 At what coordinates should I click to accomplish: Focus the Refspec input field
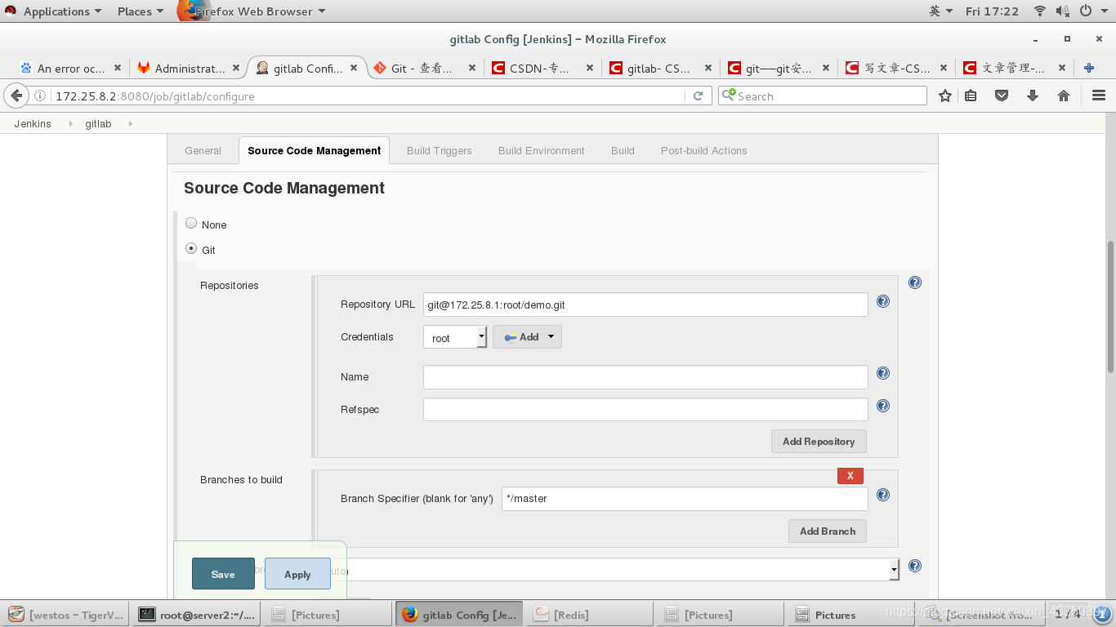(x=645, y=410)
